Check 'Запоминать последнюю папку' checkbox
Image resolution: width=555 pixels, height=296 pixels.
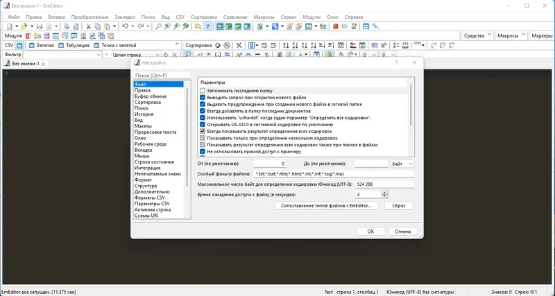(203, 91)
